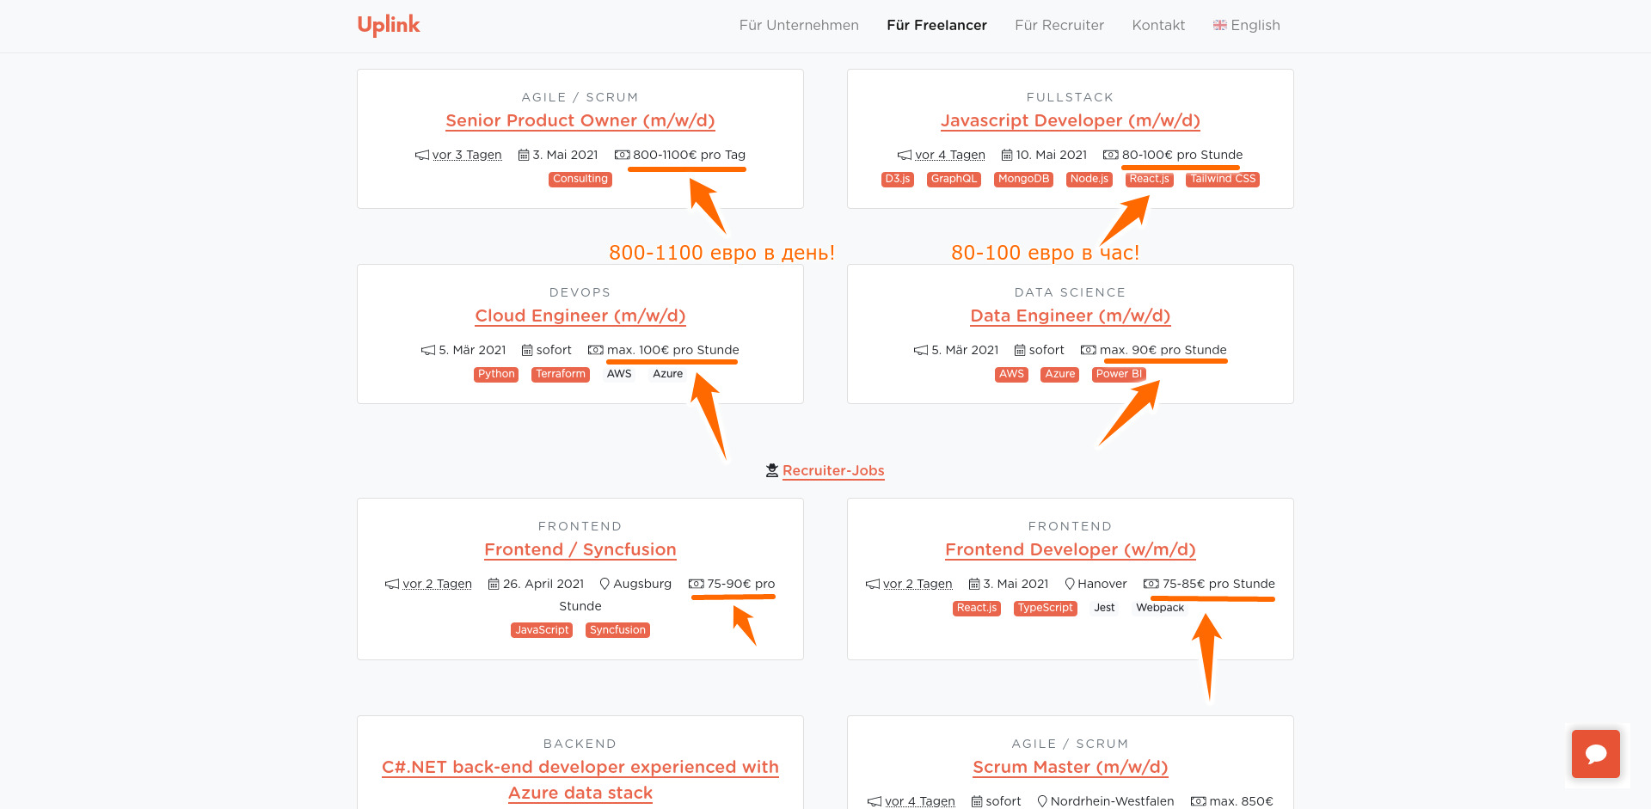Click the Scrum Master job card title
This screenshot has width=1651, height=809.
click(x=1070, y=767)
